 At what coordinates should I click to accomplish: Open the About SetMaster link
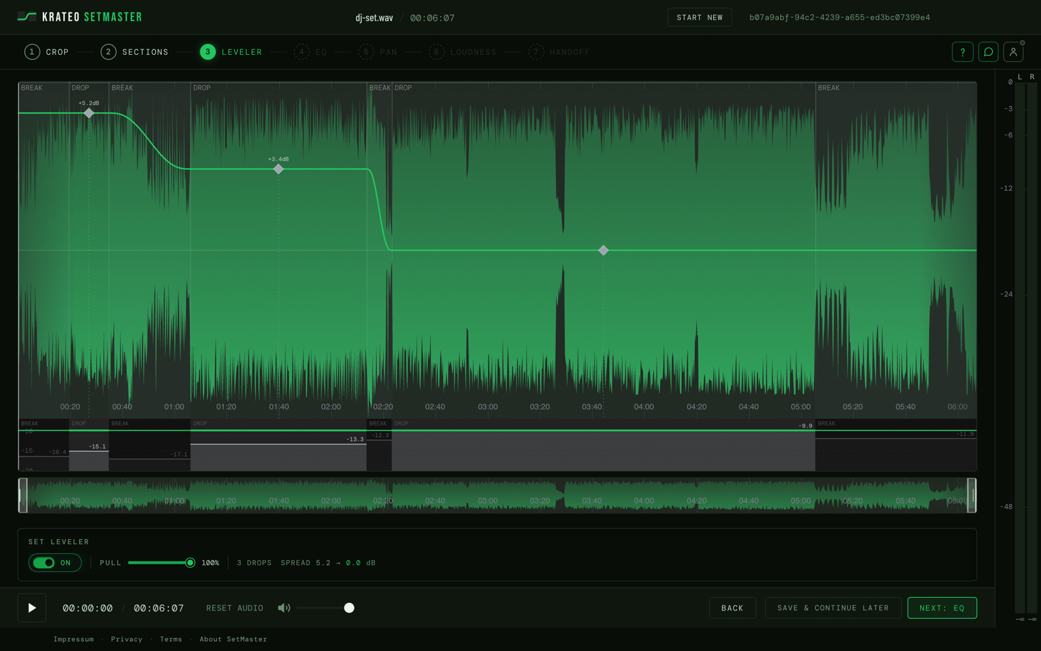233,639
